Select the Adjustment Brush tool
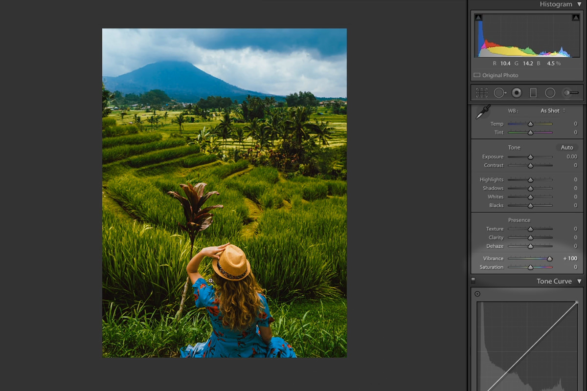This screenshot has width=587, height=391. click(570, 93)
